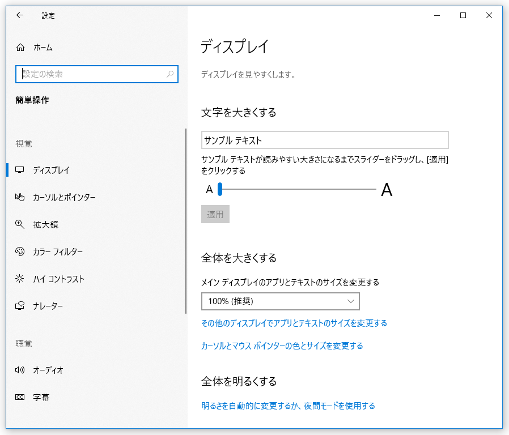Open Cursor and Pointer icon
This screenshot has height=435, width=509.
point(20,197)
